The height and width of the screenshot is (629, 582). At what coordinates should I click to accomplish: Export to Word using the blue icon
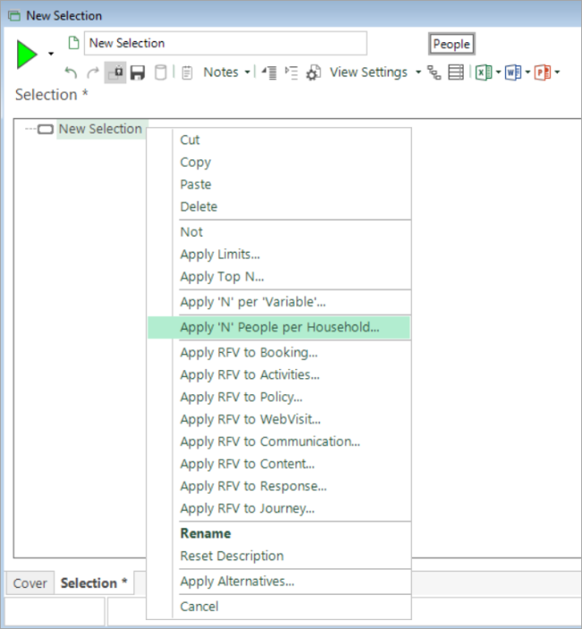point(513,73)
